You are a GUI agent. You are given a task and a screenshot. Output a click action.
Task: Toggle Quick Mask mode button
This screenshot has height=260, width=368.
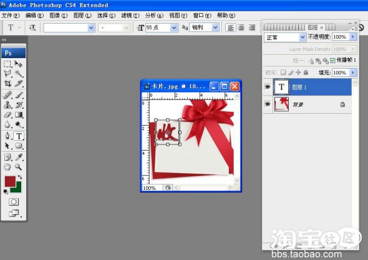click(14, 202)
